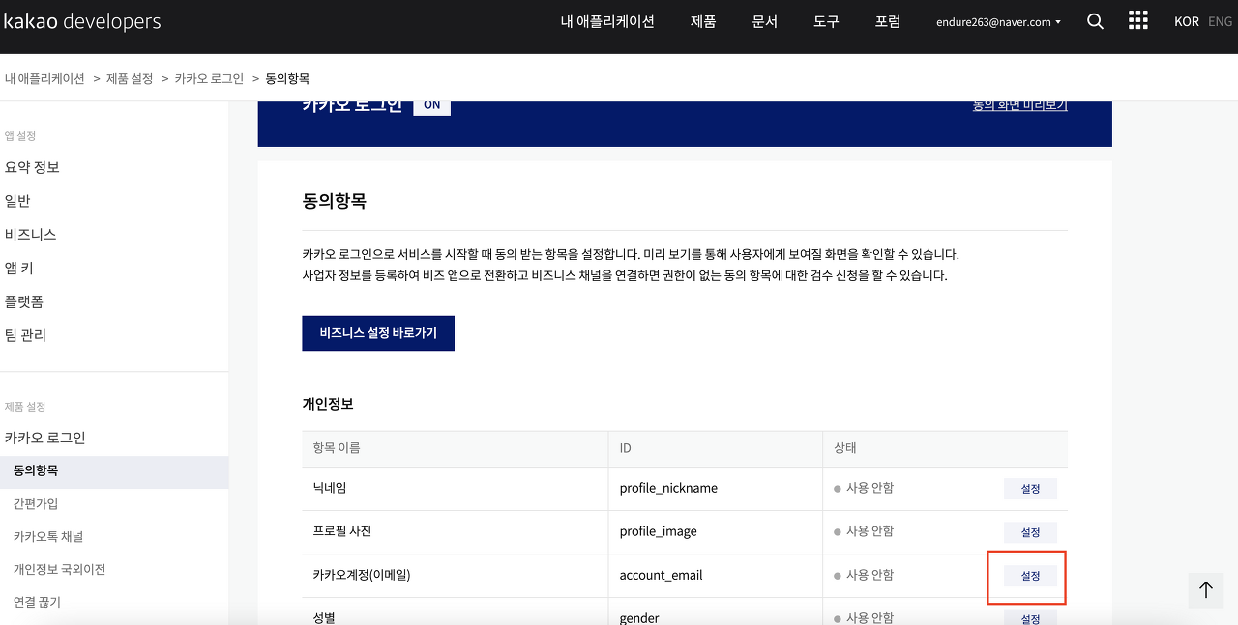Select KOR language option
Screen dimensions: 1238x625
click(x=1186, y=21)
